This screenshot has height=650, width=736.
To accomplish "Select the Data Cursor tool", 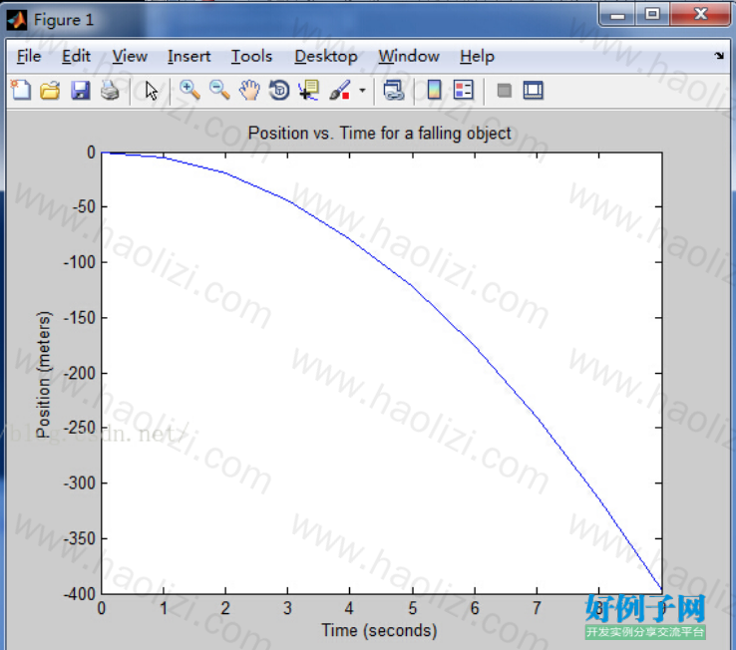I will point(309,90).
